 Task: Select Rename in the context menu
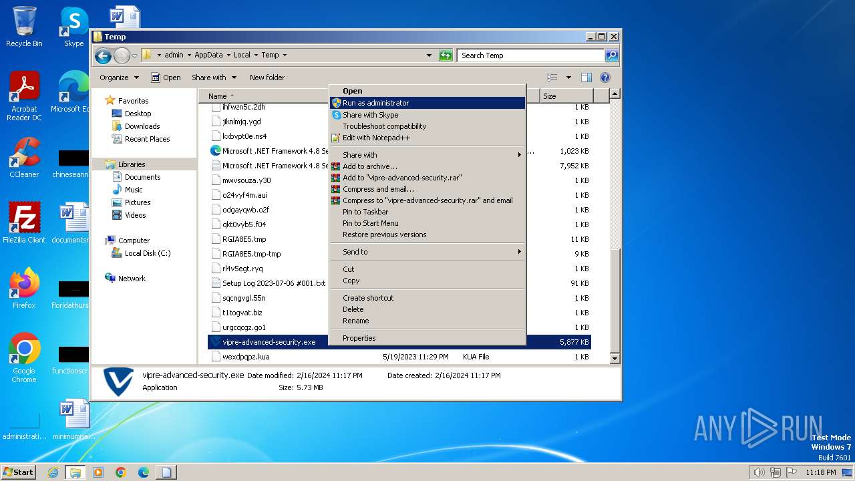point(427,321)
